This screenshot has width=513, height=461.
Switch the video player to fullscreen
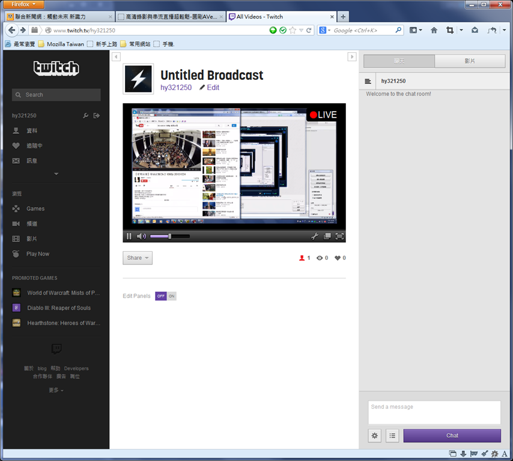(x=339, y=236)
